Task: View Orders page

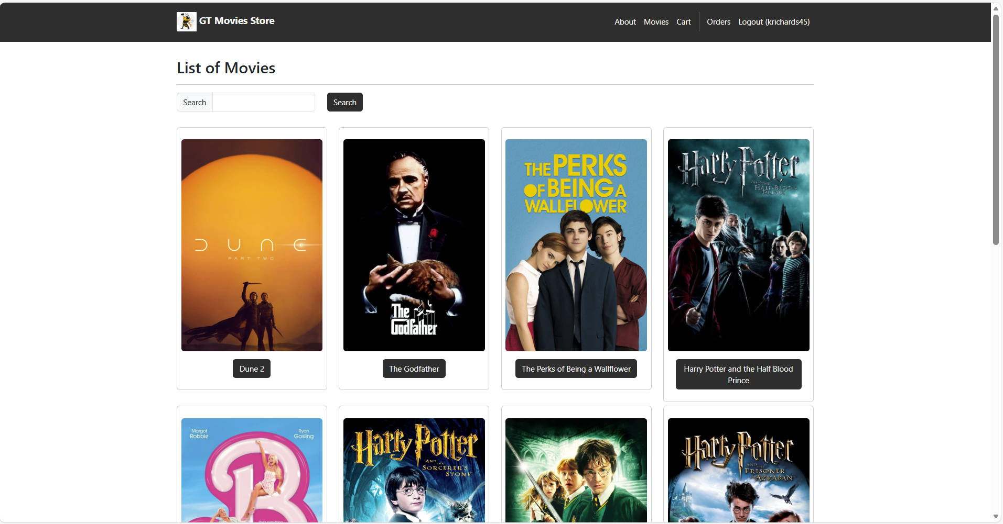Action: (718, 22)
